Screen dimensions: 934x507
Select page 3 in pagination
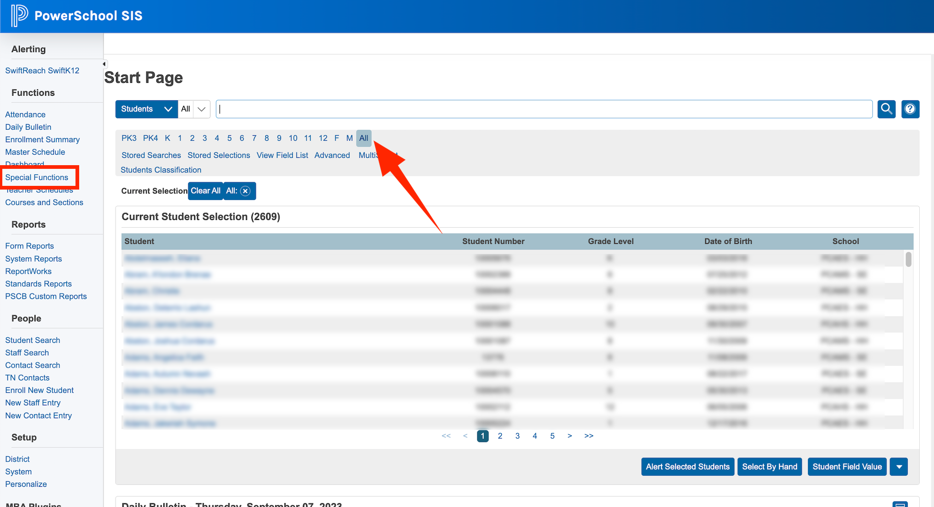[517, 436]
